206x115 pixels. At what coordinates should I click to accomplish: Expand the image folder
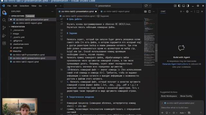[x=16, y=34]
